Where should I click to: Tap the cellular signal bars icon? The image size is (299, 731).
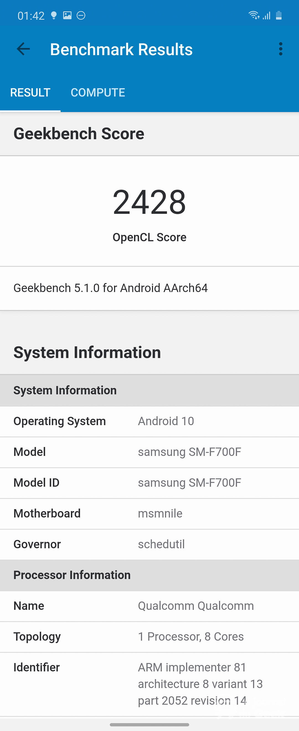pos(267,16)
